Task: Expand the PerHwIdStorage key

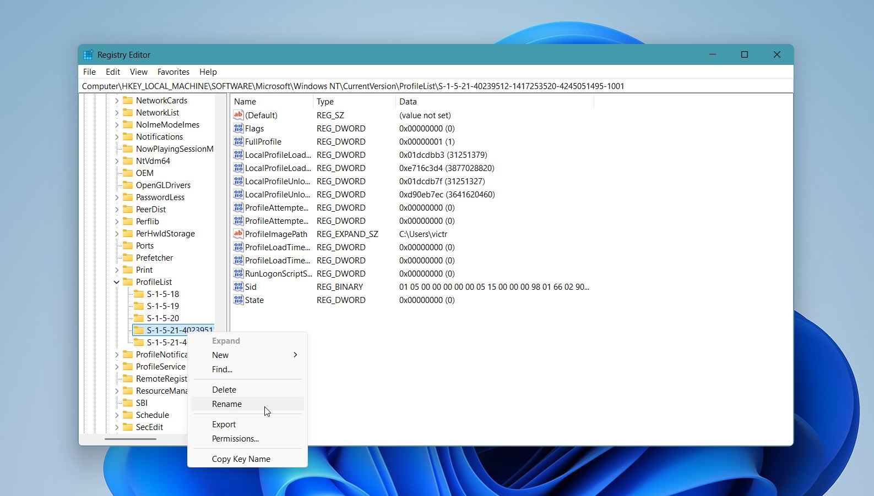Action: (117, 234)
